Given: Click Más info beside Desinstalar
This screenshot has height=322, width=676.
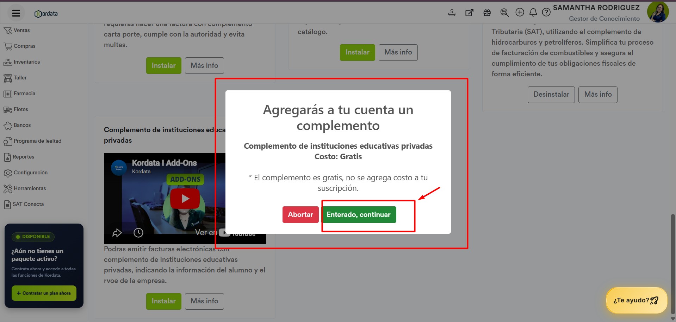Looking at the screenshot, I should (x=598, y=95).
